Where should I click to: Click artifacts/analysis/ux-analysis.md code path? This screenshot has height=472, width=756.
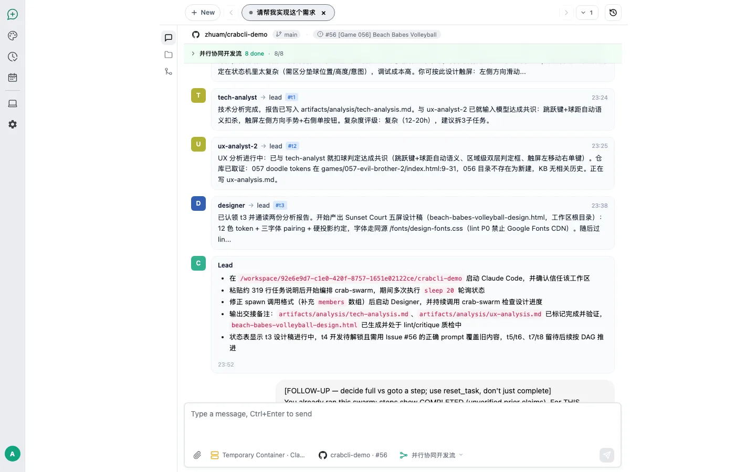pos(480,314)
